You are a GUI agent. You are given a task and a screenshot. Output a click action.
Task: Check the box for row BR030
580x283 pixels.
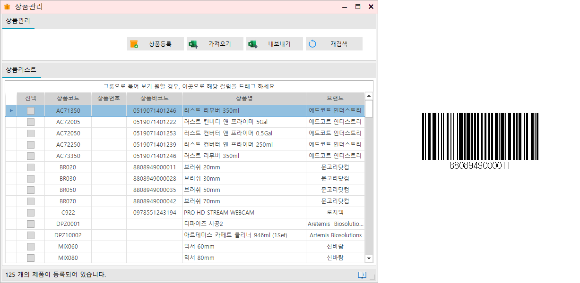[x=31, y=179]
